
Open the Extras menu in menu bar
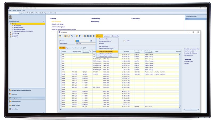(14, 10)
